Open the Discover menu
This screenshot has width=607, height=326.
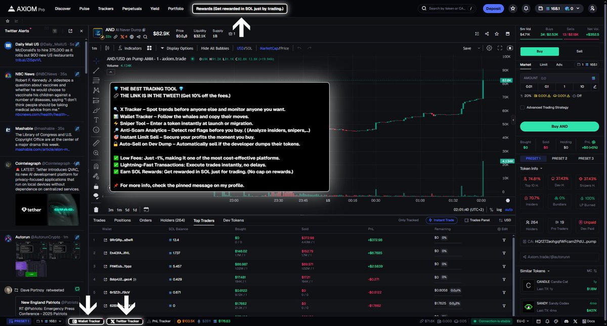[x=63, y=9]
